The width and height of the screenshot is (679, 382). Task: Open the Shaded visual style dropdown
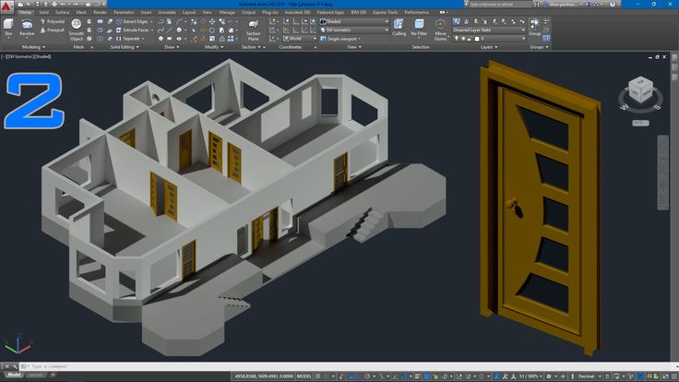pyautogui.click(x=354, y=21)
